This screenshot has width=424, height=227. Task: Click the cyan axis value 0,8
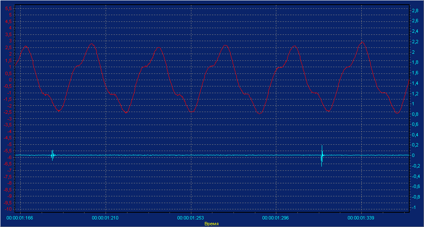[415, 114]
